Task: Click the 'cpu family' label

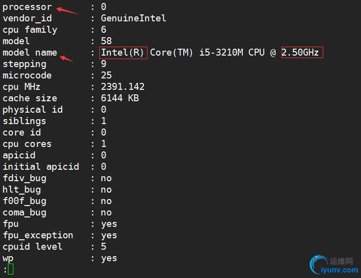Action: pyautogui.click(x=30, y=30)
